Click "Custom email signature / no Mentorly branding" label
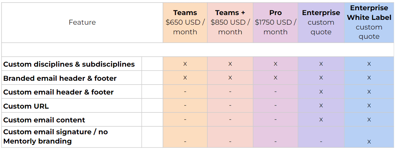Screen dimensions: 395x149 pos(56,137)
